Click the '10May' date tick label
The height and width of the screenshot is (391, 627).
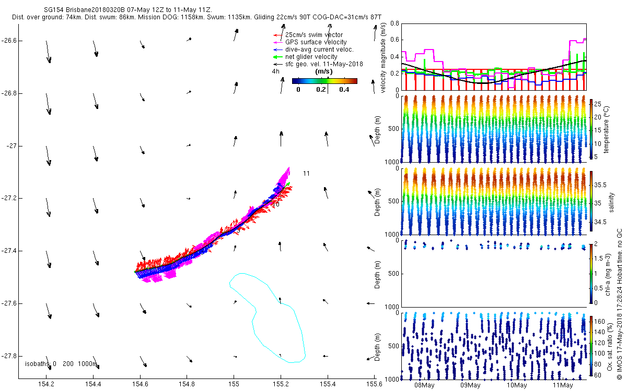pos(516,385)
